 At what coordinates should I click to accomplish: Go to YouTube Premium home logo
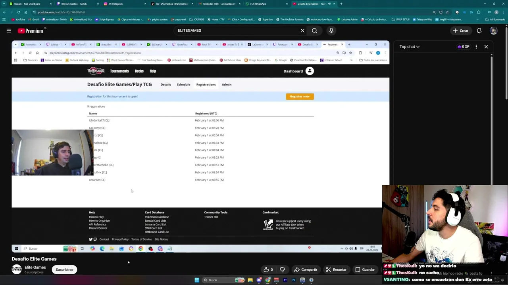pos(30,30)
